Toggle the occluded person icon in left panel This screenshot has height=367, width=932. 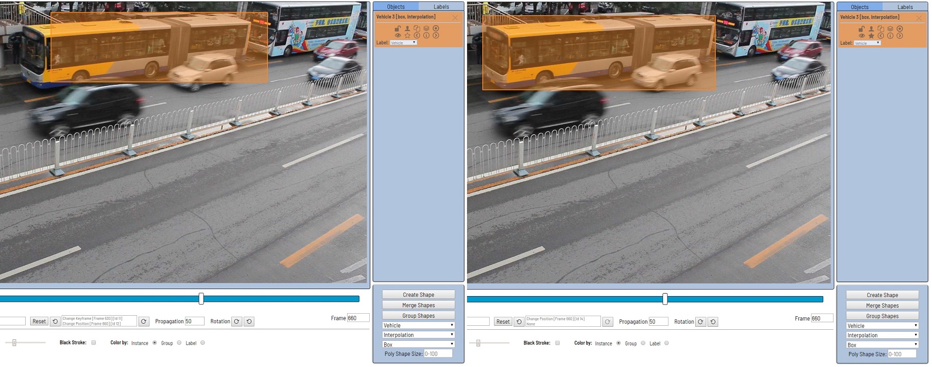407,29
